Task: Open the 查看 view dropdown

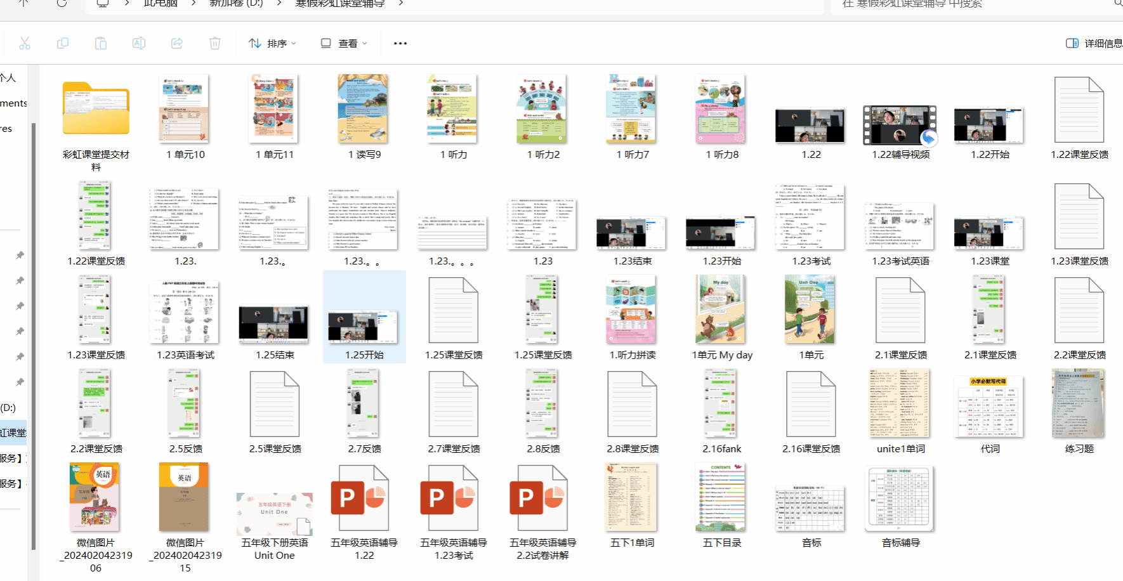Action: [x=344, y=43]
